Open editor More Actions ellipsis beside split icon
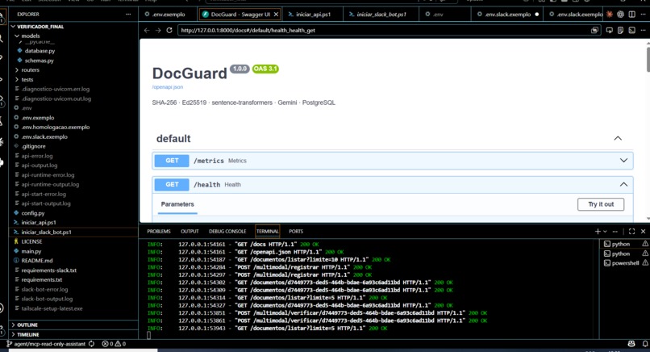 click(x=643, y=14)
